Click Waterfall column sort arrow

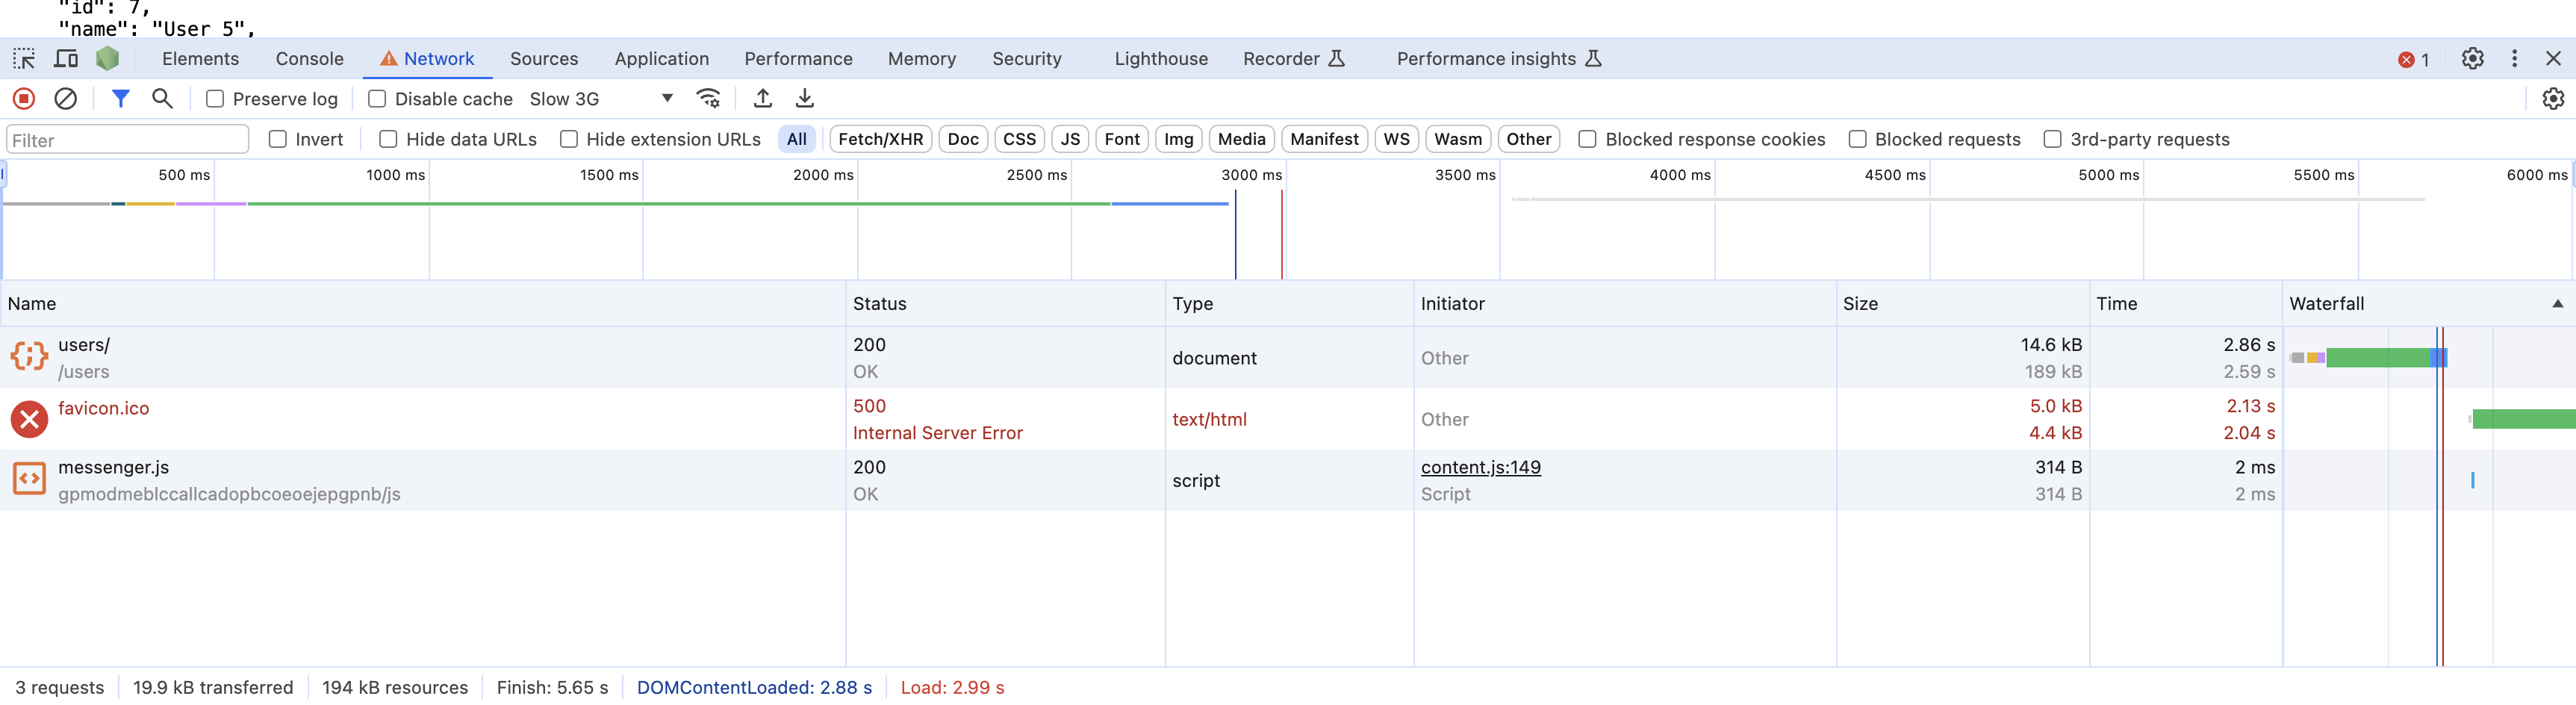2557,304
